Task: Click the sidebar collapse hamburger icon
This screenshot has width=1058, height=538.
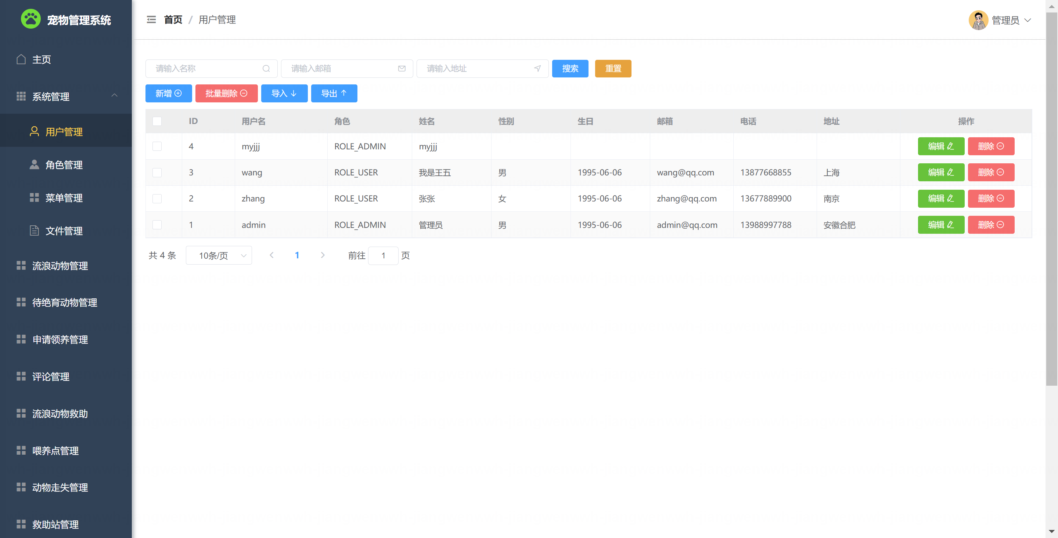Action: click(151, 19)
